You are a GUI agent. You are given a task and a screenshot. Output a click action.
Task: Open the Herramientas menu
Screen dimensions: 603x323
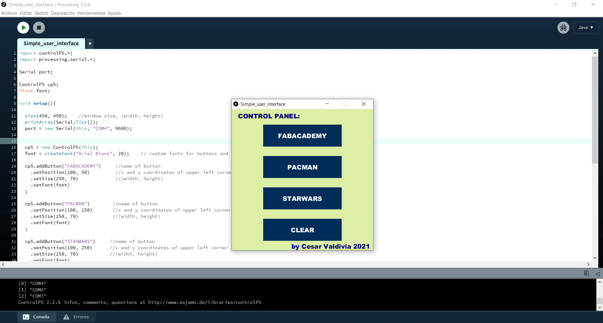click(x=91, y=13)
